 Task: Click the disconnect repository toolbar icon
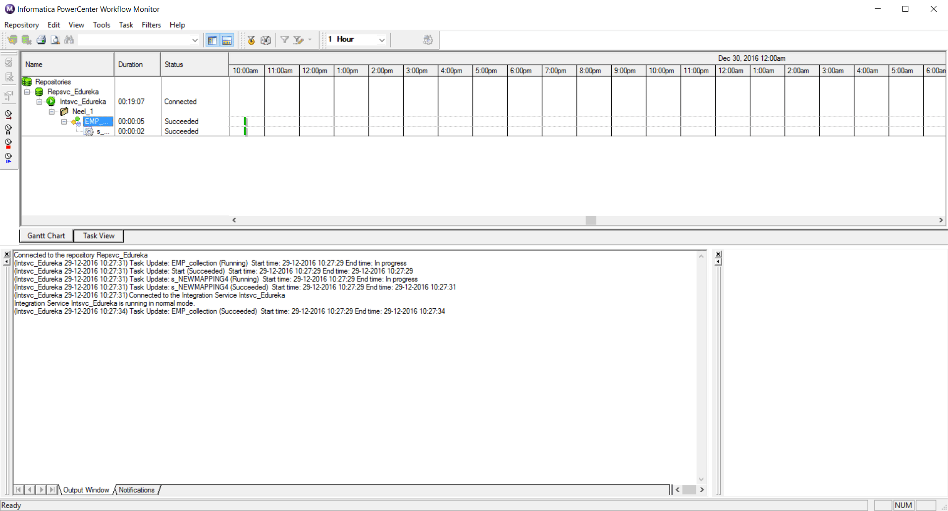tap(27, 40)
